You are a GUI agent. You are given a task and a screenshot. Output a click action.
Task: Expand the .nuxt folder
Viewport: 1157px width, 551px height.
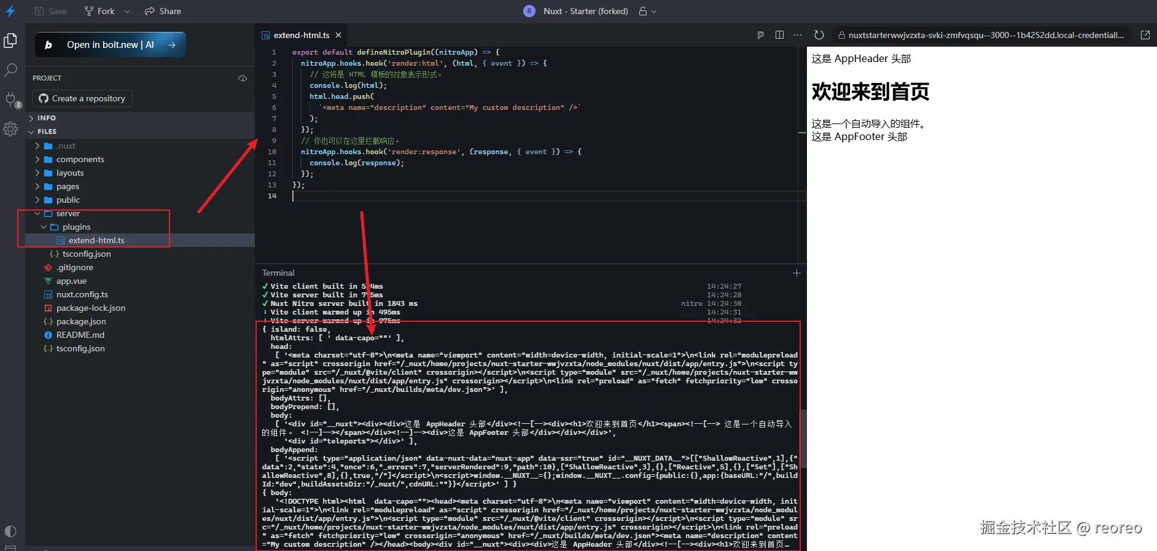click(x=140, y=146)
